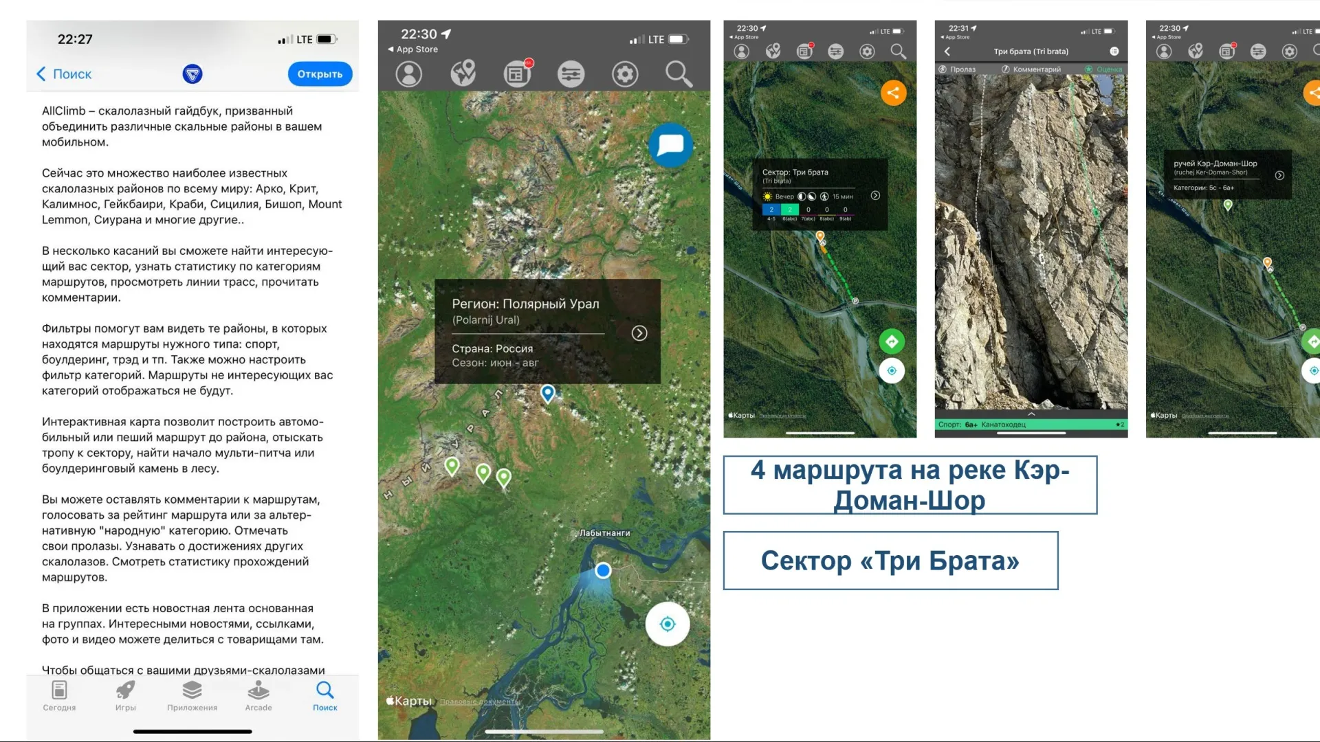Tap orange pin on Три брата sector map
The height and width of the screenshot is (742, 1320).
(820, 237)
